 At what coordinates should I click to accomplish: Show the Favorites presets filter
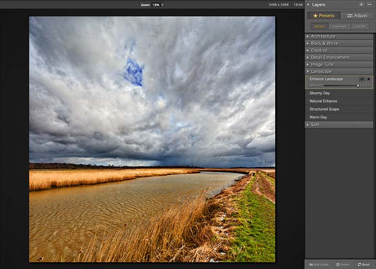[339, 26]
